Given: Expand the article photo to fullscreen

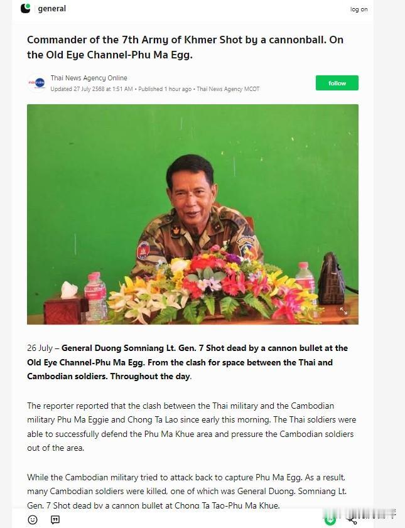Looking at the screenshot, I should 343,311.
